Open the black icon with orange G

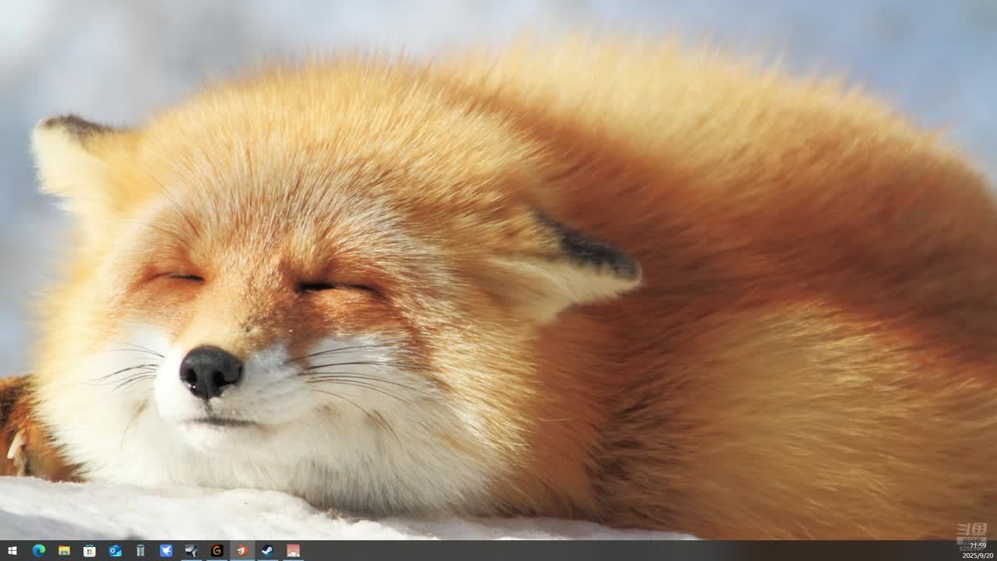point(217,551)
